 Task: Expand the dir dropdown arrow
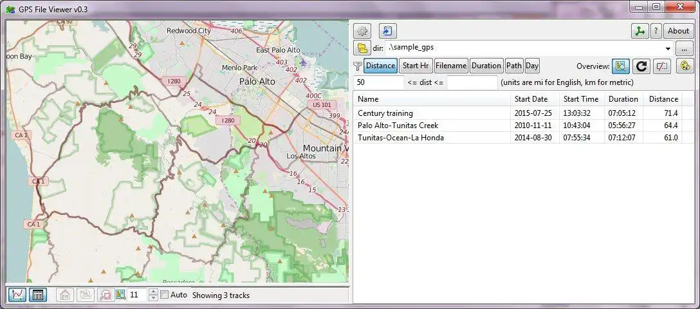click(x=668, y=48)
